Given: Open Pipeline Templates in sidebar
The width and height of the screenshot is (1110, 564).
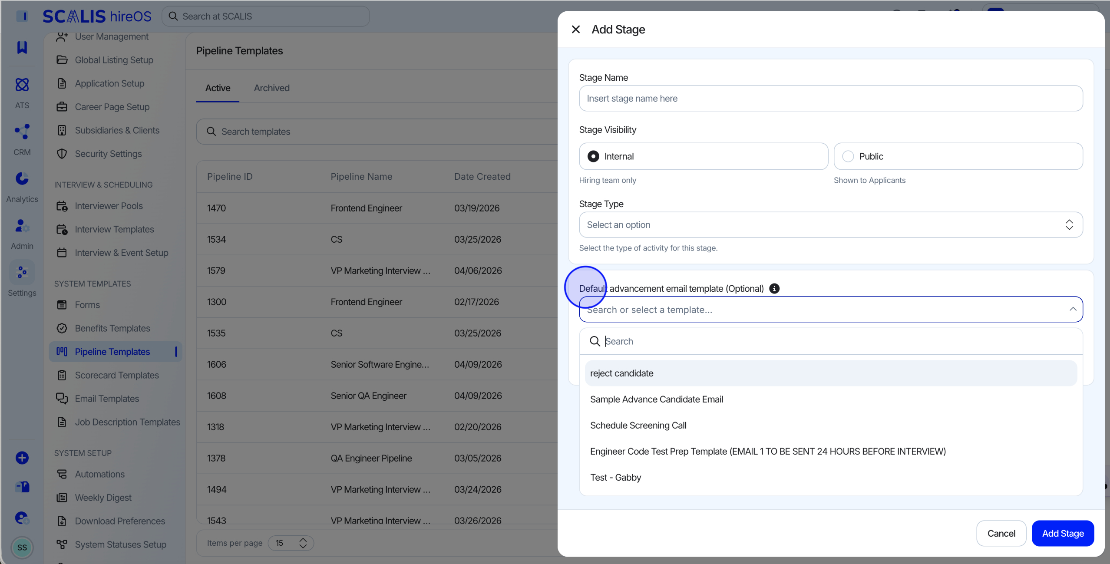Looking at the screenshot, I should click(116, 352).
